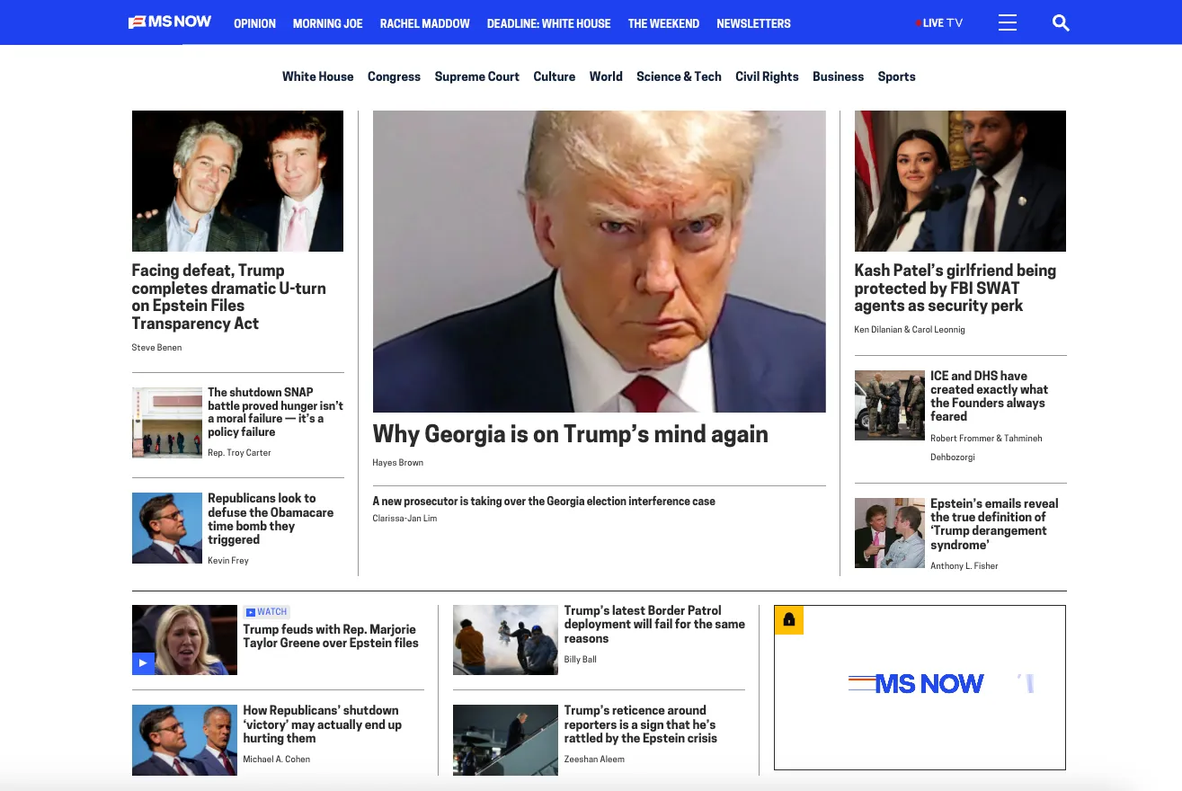Switch to the Science & Tech section

point(679,76)
